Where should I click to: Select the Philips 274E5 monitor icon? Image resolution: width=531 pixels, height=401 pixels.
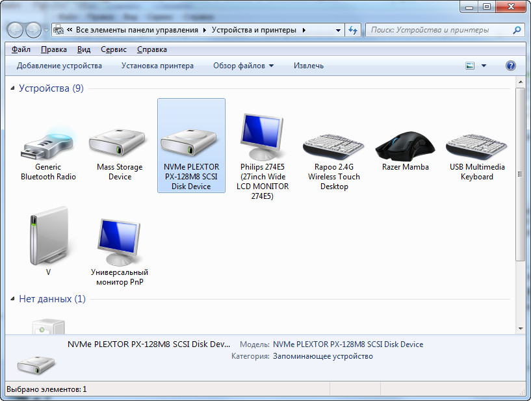coord(262,137)
